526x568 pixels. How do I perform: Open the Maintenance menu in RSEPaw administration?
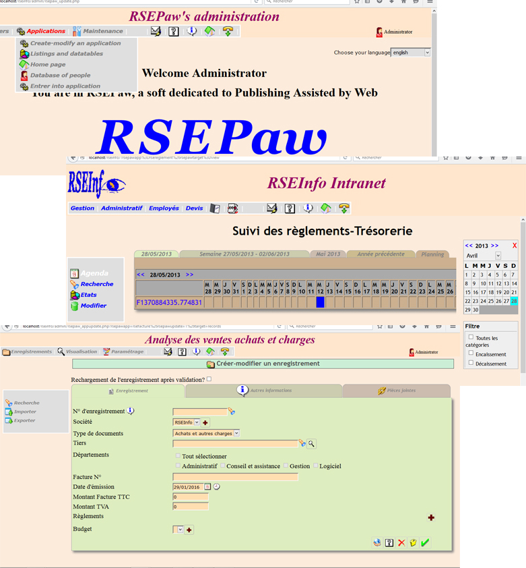pyautogui.click(x=98, y=31)
